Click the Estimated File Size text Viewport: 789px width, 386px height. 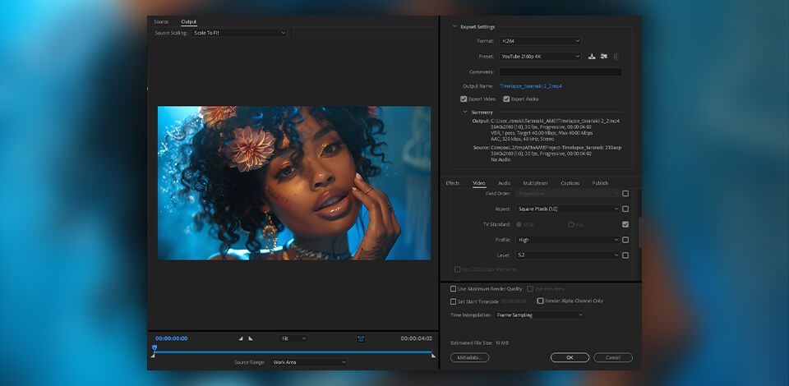point(479,342)
